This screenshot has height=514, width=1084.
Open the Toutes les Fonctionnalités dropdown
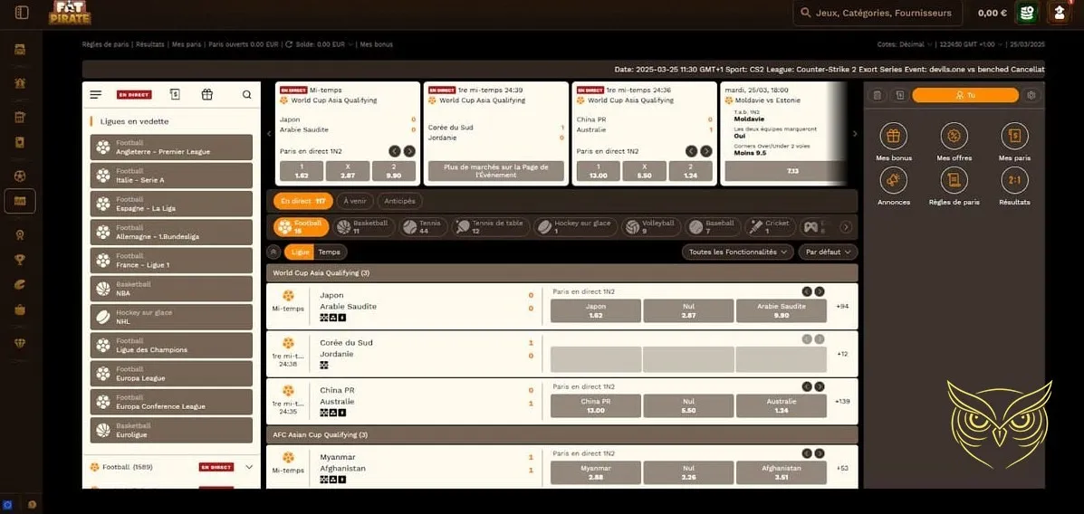[736, 252]
